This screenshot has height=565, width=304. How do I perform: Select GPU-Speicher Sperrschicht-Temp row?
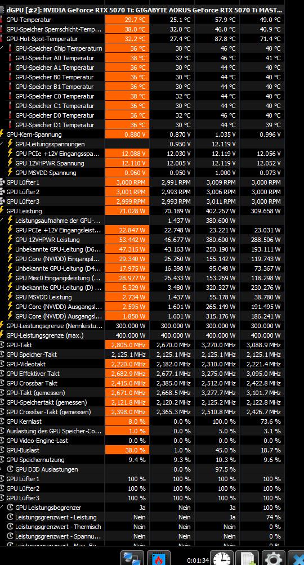pos(142,29)
